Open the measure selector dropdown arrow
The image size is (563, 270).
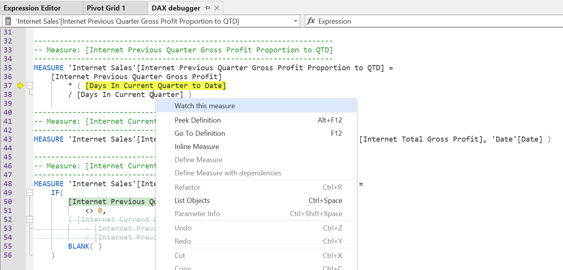tap(296, 21)
